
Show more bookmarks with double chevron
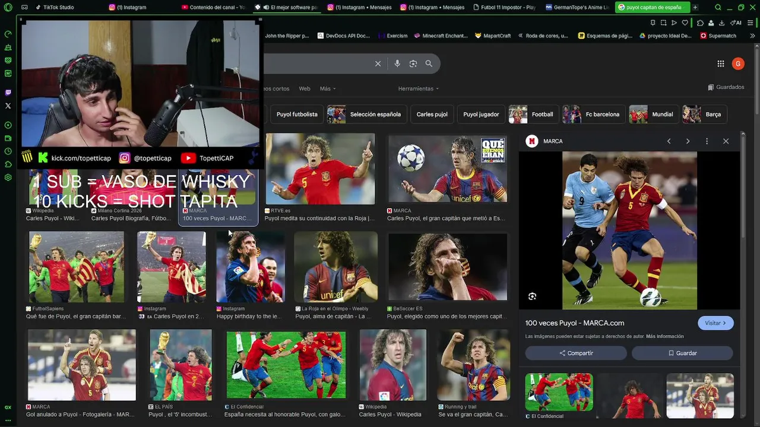(x=752, y=36)
